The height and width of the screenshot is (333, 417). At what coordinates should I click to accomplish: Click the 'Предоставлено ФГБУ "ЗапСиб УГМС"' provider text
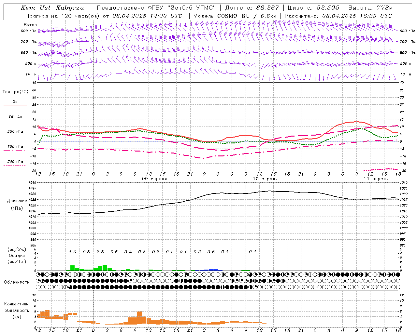pos(157,8)
